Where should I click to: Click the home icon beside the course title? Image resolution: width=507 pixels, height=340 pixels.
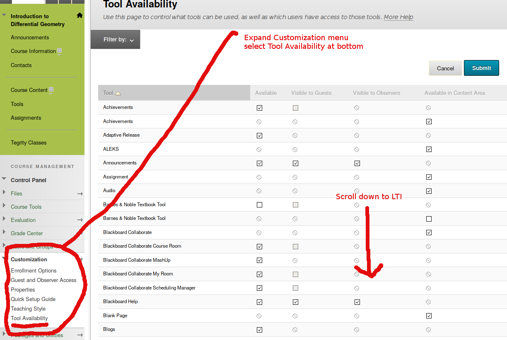coord(80,16)
